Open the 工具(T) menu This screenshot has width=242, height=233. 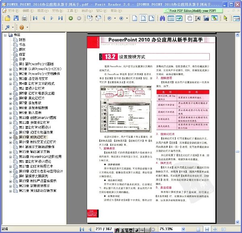click(72, 10)
